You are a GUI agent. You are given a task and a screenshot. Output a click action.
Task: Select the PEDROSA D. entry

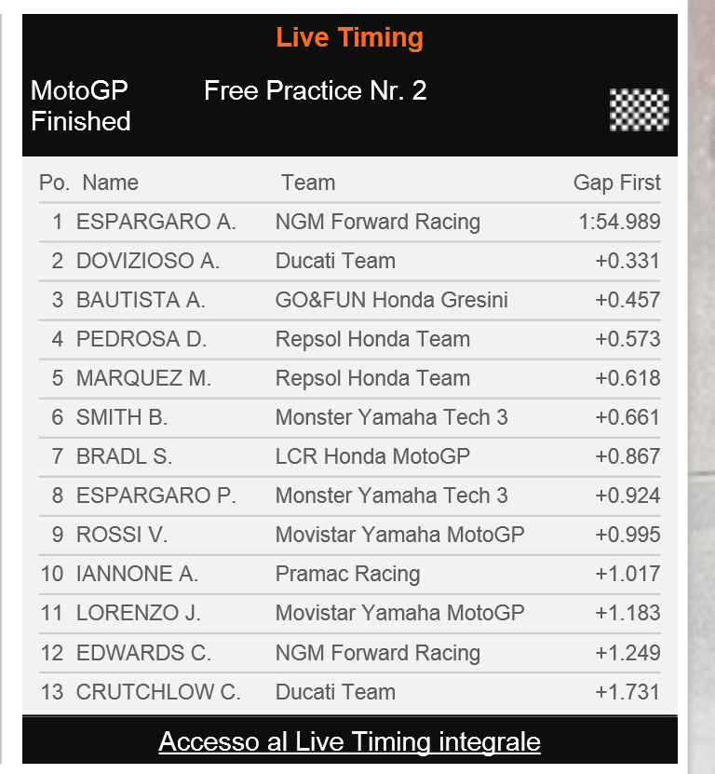141,339
